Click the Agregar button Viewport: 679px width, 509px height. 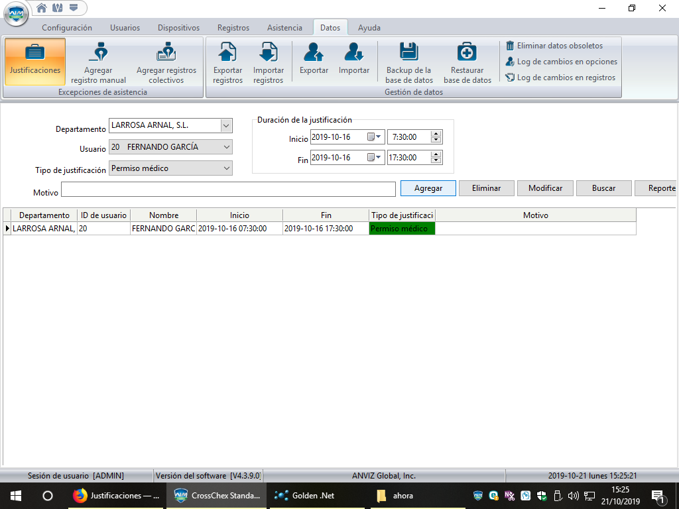[x=428, y=188]
